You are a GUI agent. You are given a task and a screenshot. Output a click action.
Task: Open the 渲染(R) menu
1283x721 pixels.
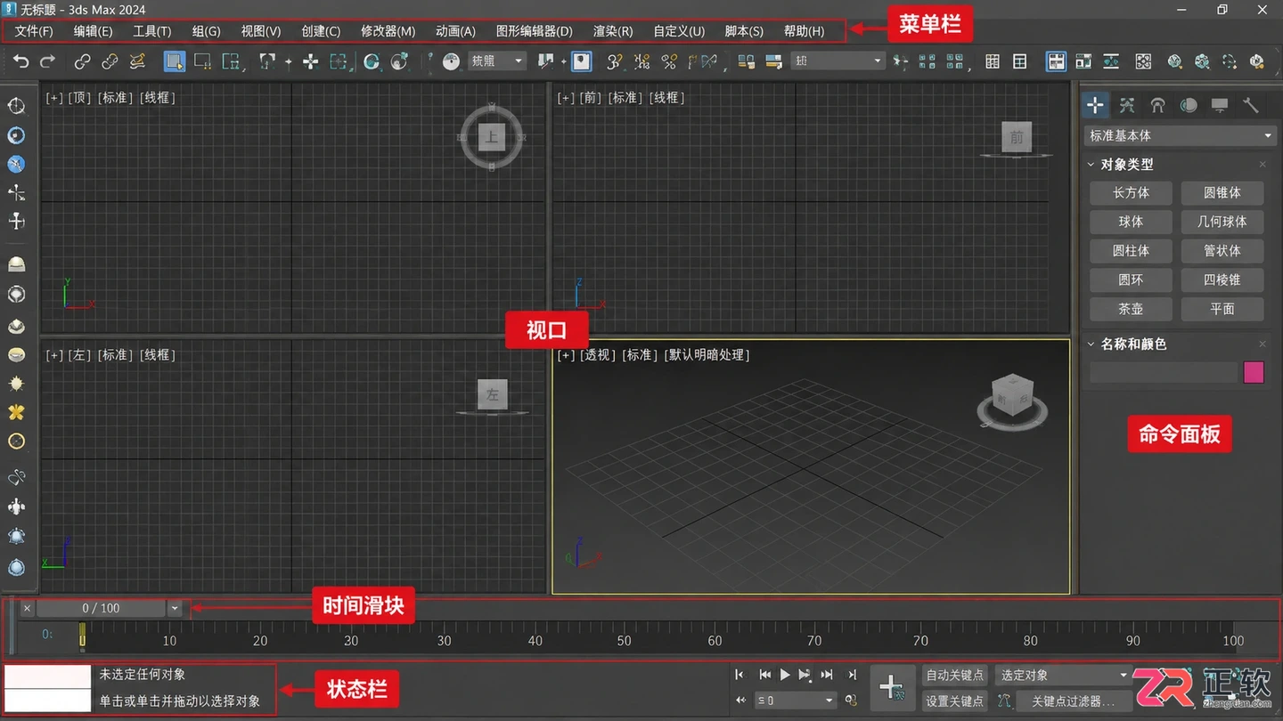[613, 31]
